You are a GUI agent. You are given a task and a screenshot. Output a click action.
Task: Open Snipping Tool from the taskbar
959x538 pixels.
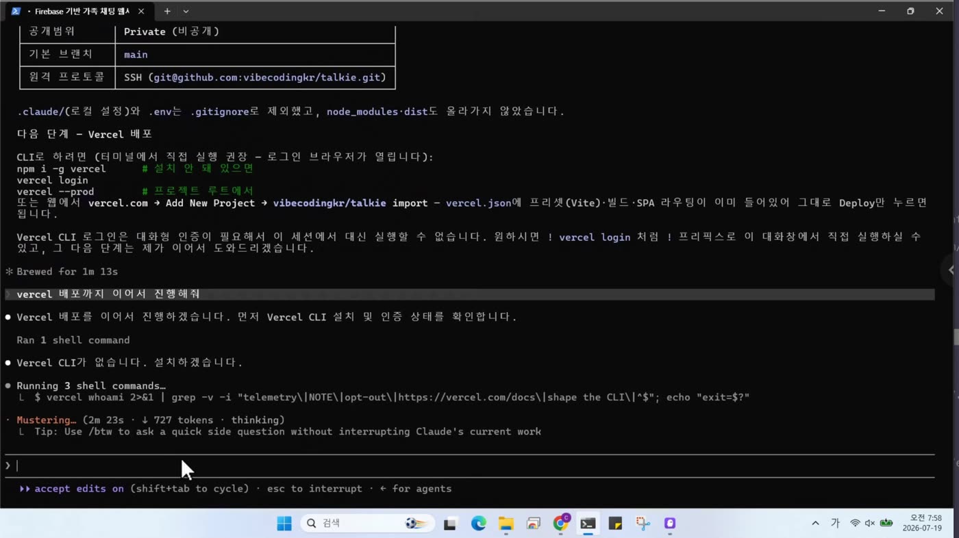point(643,524)
